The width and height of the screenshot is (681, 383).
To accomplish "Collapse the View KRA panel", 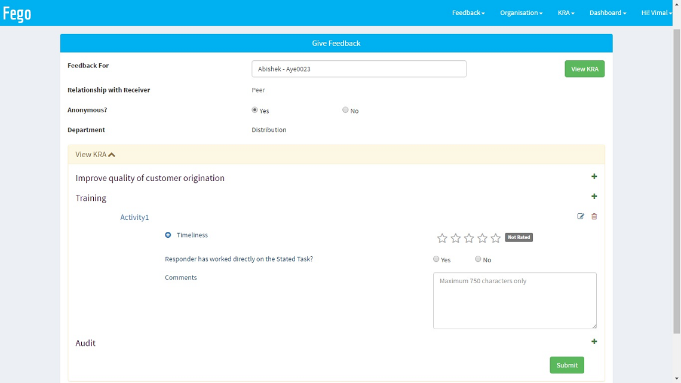I will pos(96,155).
